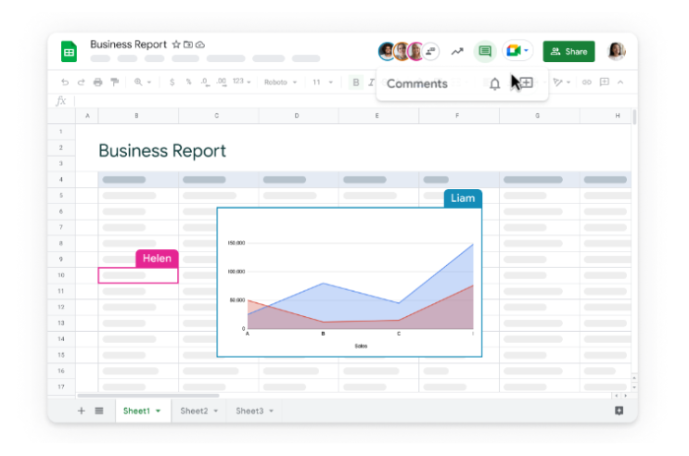The image size is (689, 456).
Task: Open comment history speech bubble icon
Action: tap(485, 51)
